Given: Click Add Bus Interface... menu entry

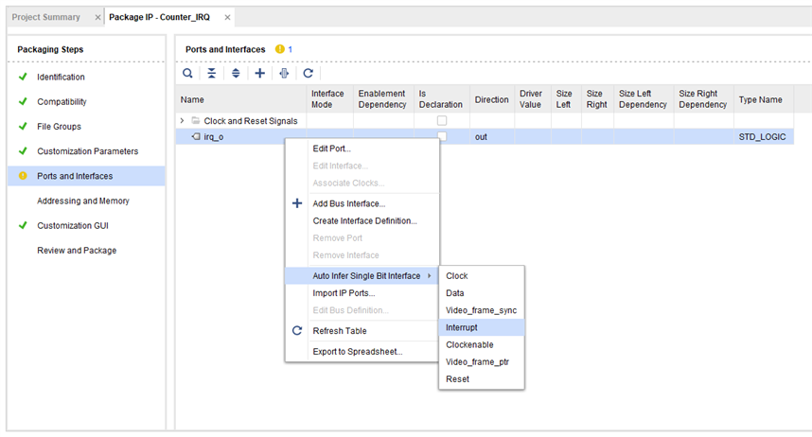Looking at the screenshot, I should 348,203.
